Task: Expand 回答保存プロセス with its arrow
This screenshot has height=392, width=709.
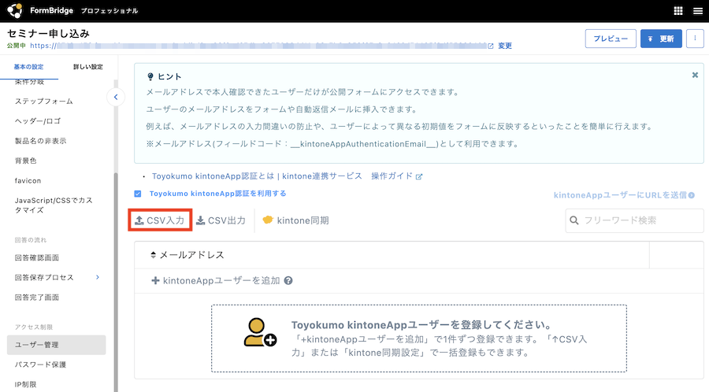Action: pos(98,277)
